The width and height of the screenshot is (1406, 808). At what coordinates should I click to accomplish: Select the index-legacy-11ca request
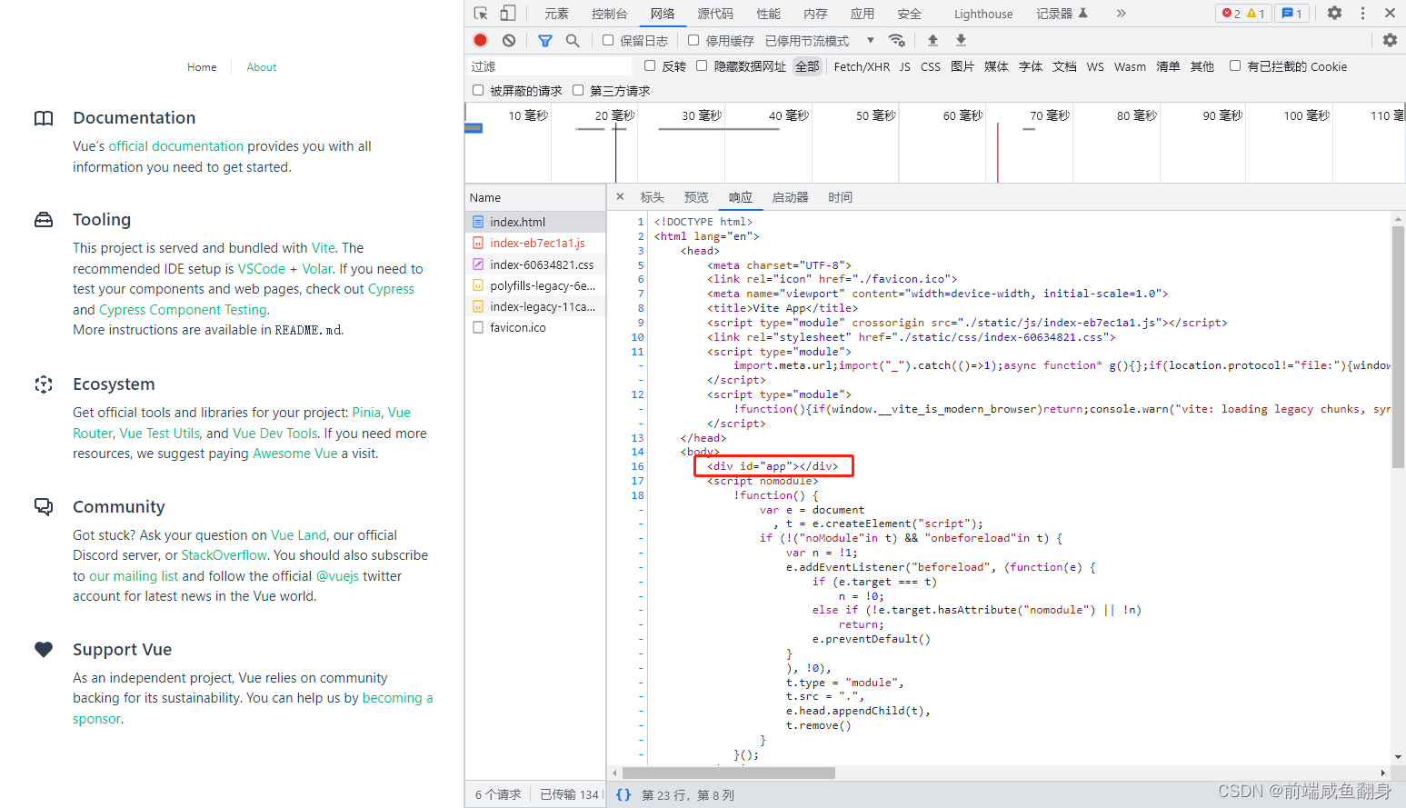click(535, 306)
